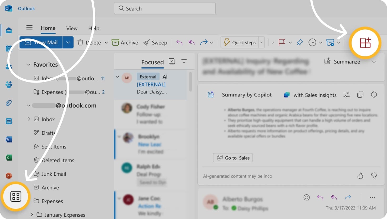Open the Calendar icon in left rail
The image size is (387, 219).
pos(9,48)
